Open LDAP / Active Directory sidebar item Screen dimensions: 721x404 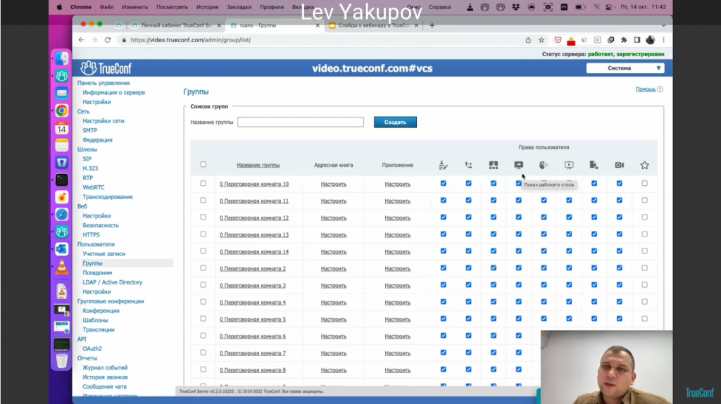point(112,282)
